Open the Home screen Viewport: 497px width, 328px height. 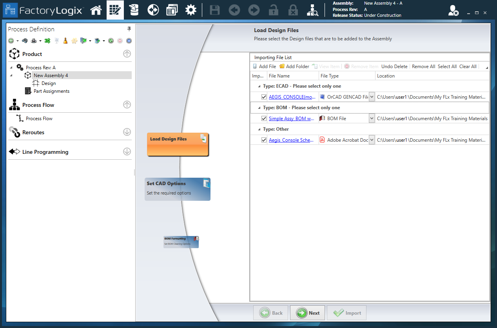96,10
